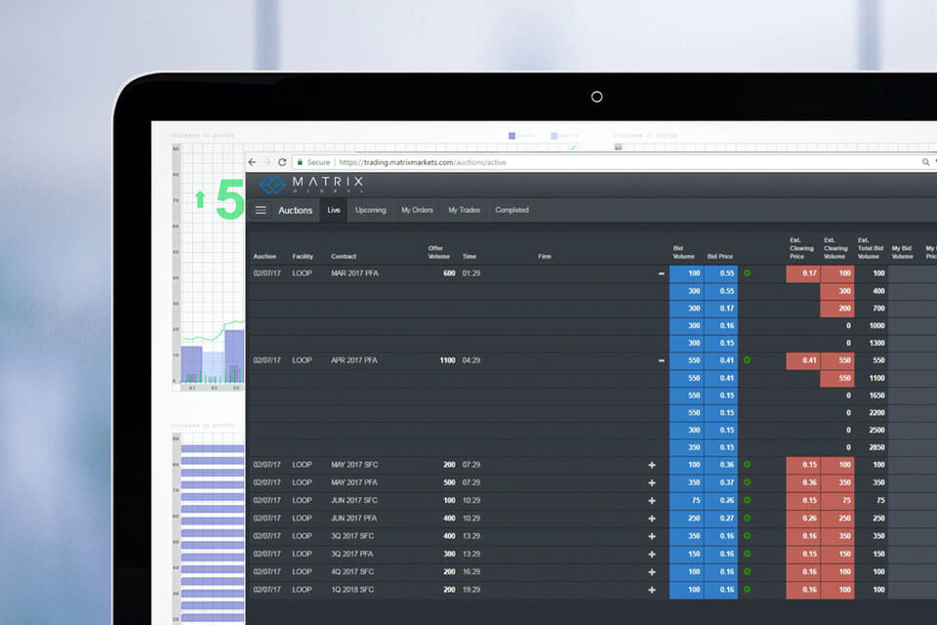Click the Matrix Global diamond logo
This screenshot has height=625, width=937.
(270, 184)
